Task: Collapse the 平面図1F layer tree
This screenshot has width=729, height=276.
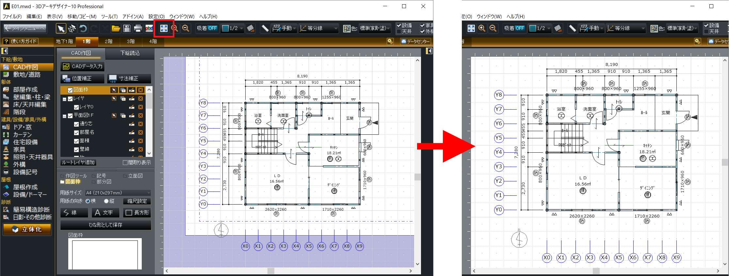Action: (64, 116)
